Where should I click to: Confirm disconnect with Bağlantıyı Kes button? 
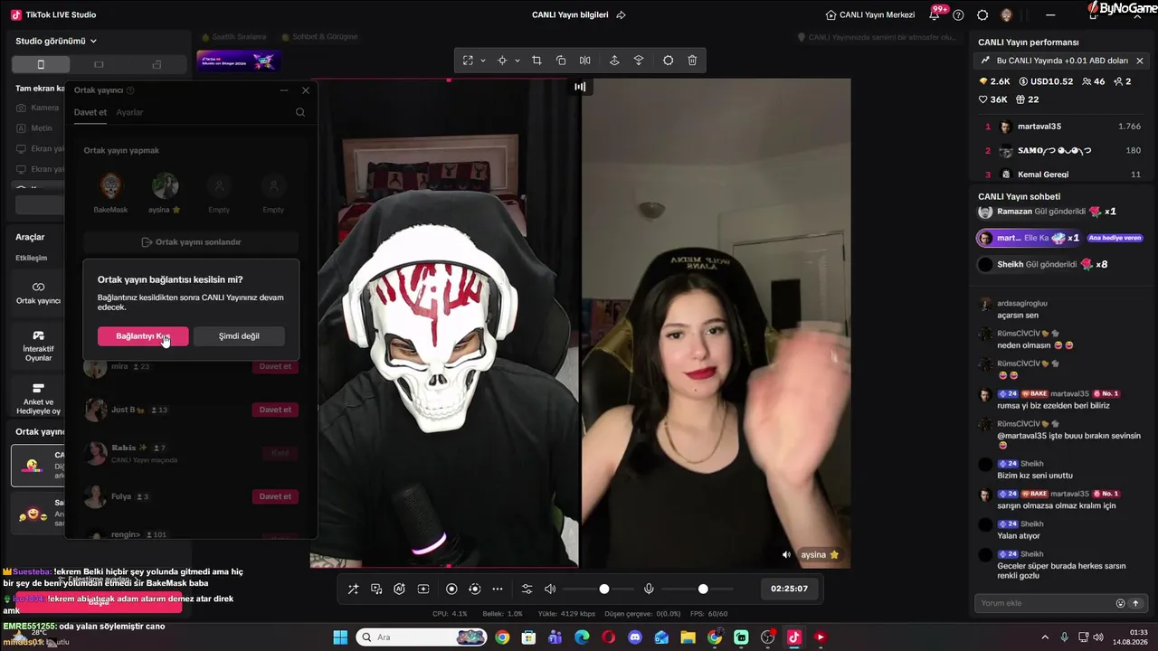pos(143,336)
